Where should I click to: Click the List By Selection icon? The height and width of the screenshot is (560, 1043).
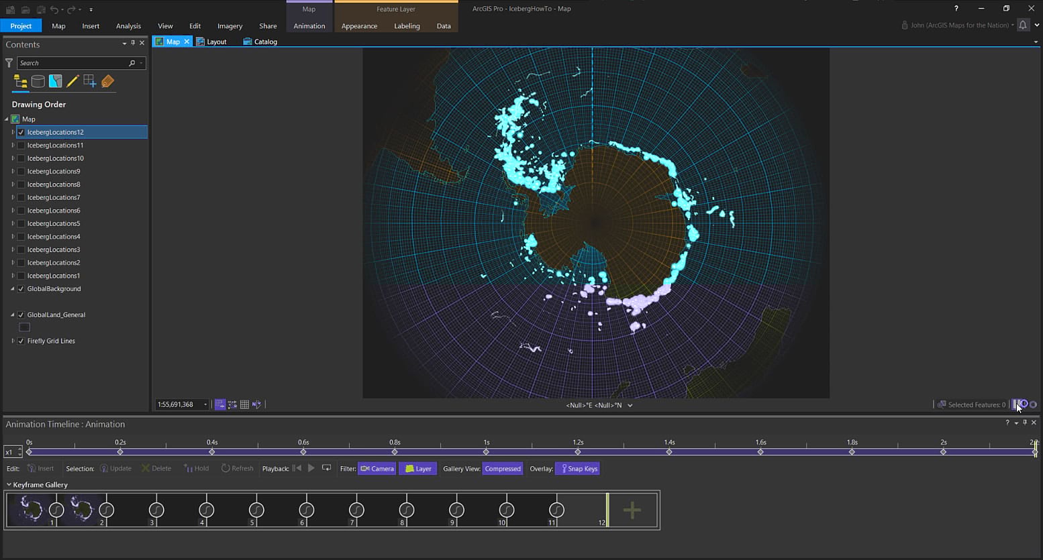pos(56,82)
